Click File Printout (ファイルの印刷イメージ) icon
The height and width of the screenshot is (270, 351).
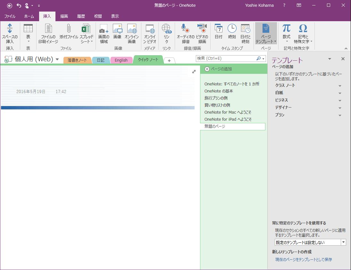(x=48, y=29)
